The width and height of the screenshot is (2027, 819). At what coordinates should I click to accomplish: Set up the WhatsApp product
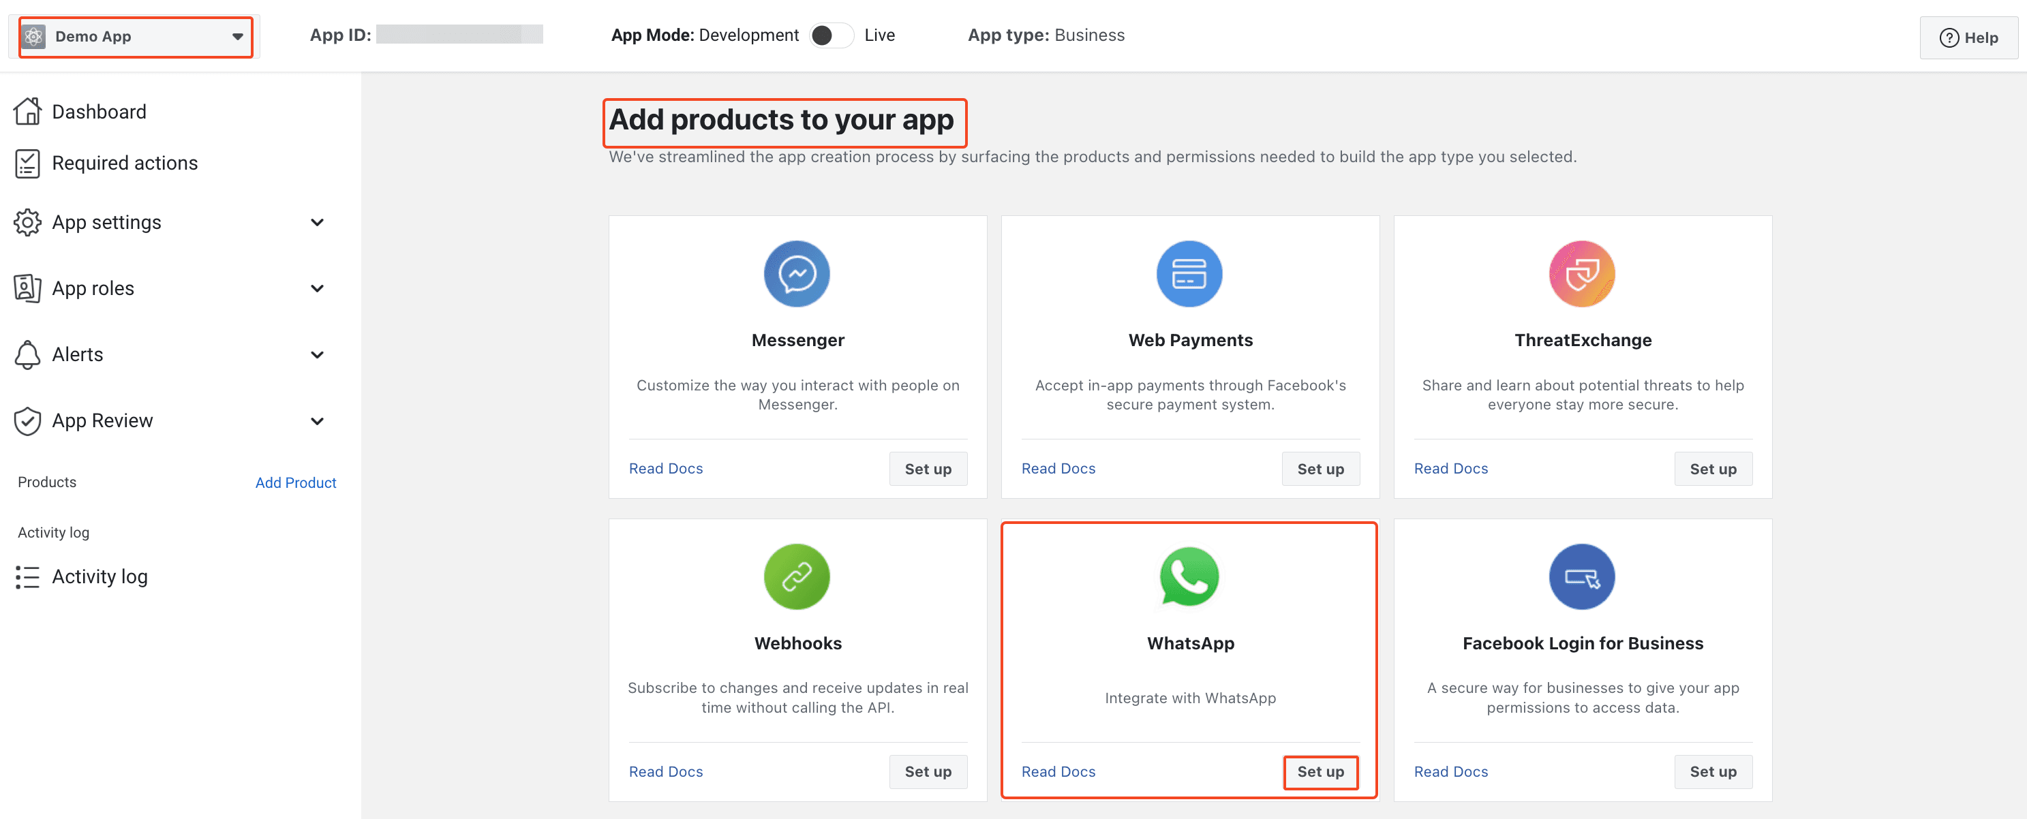point(1320,772)
